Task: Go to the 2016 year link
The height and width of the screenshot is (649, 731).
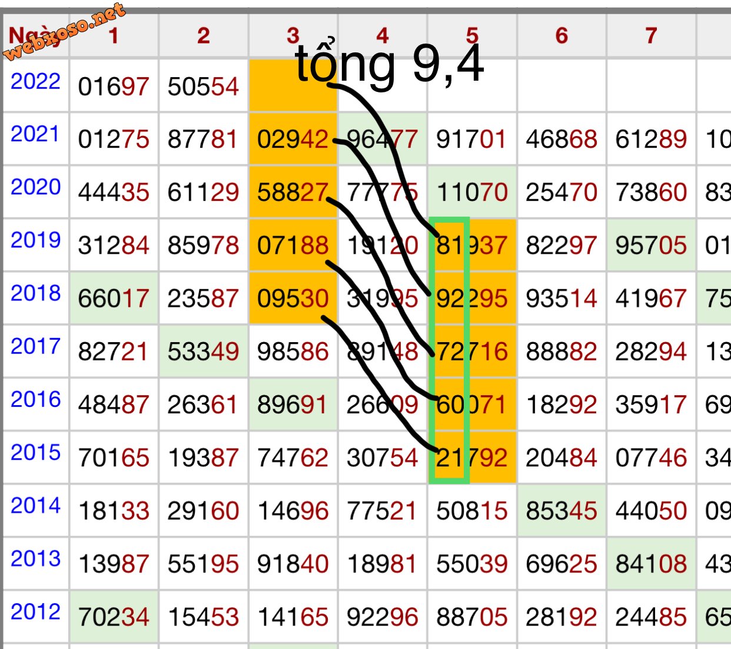Action: pyautogui.click(x=35, y=399)
